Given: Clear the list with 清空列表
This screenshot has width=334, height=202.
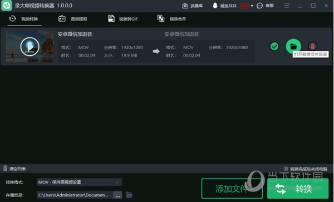Looking at the screenshot, I should point(14,169).
